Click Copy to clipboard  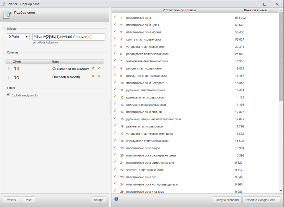pyautogui.click(x=227, y=200)
